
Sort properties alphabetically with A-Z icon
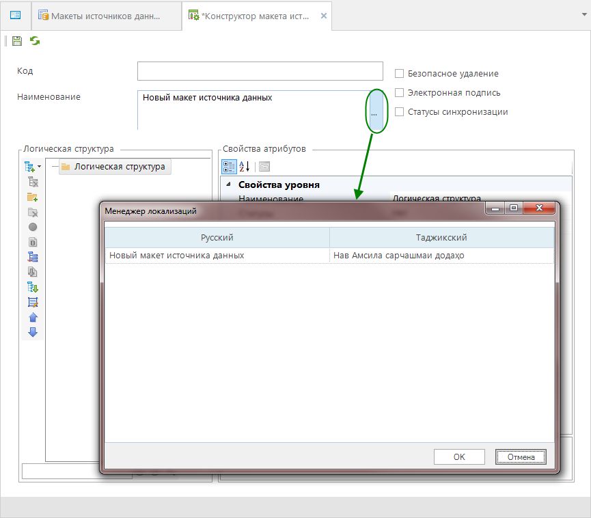click(244, 166)
